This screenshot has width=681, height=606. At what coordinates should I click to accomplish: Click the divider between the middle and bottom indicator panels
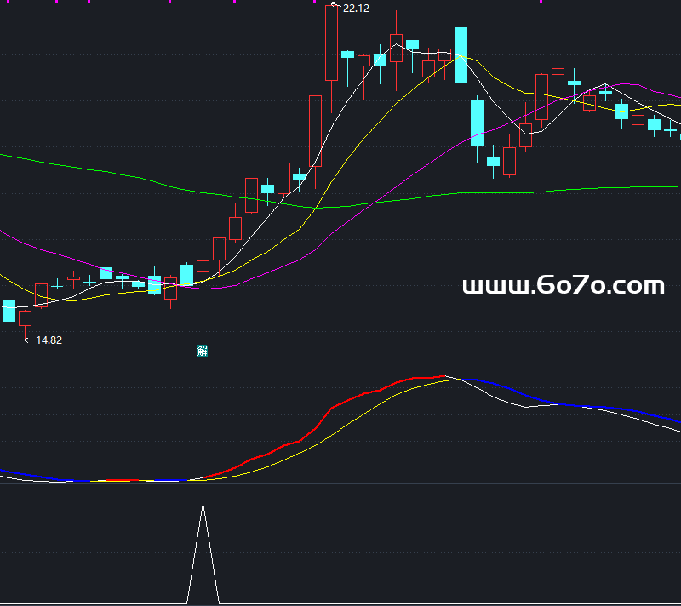click(340, 483)
